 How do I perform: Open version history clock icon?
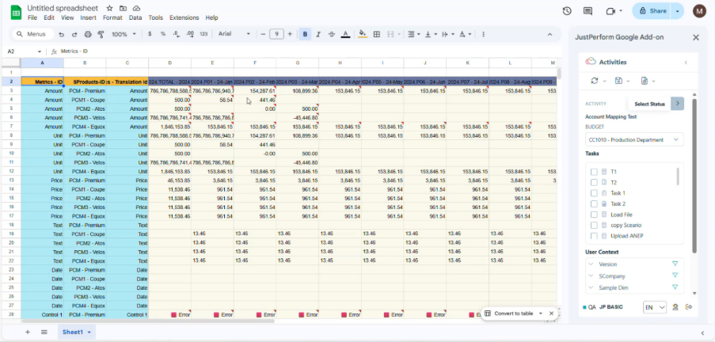click(567, 11)
